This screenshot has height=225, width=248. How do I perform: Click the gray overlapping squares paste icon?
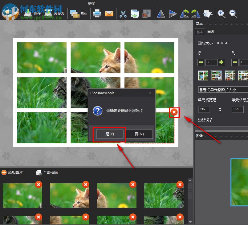(146, 14)
